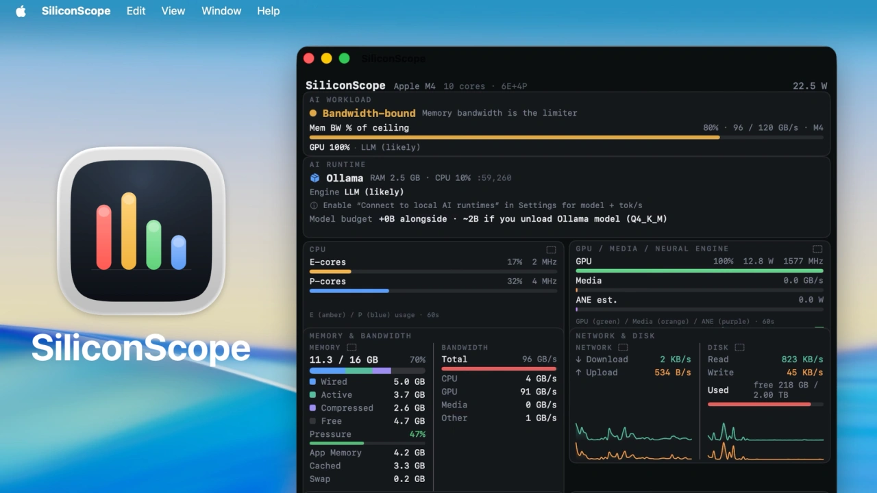Zoom the window with the green button
Viewport: 877px width, 493px height.
tap(344, 58)
